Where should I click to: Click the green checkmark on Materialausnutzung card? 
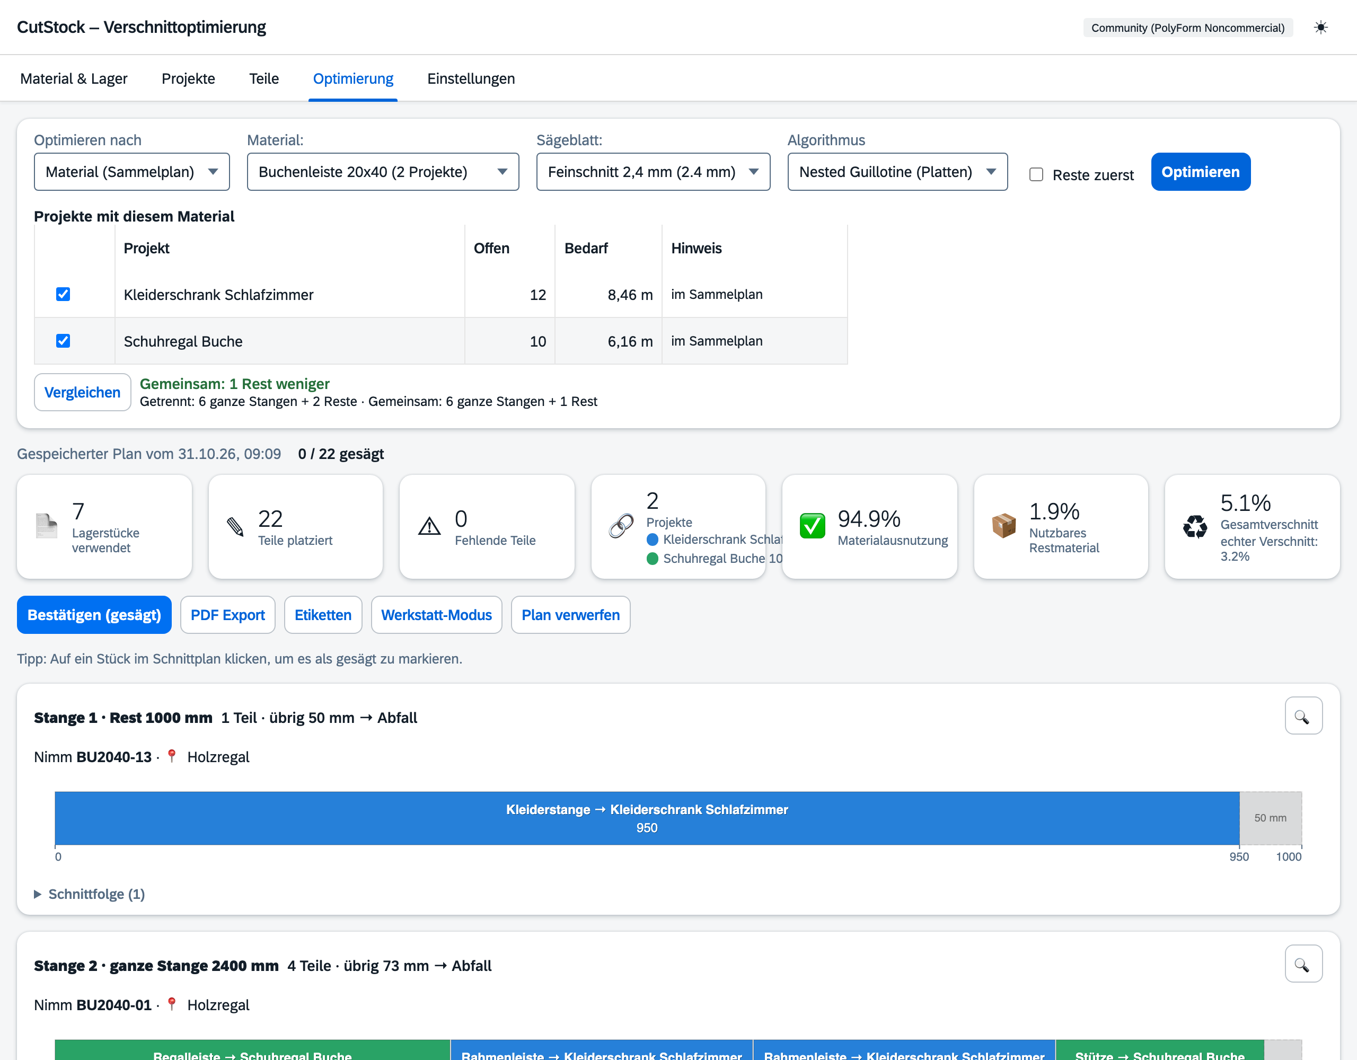812,526
